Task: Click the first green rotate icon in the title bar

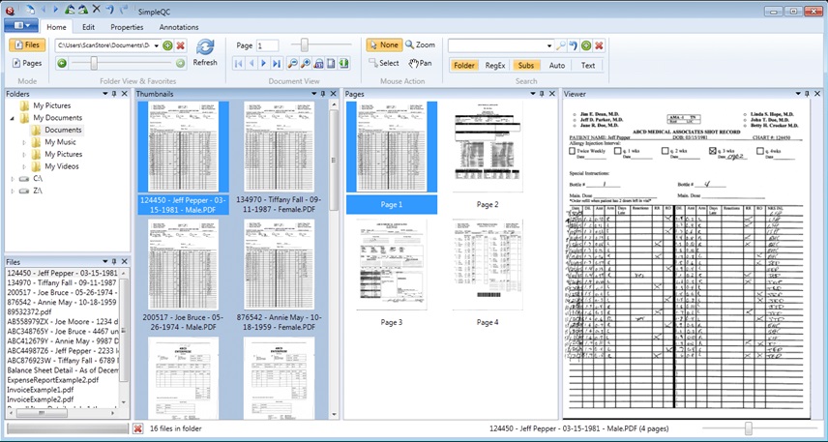Action: (71, 9)
